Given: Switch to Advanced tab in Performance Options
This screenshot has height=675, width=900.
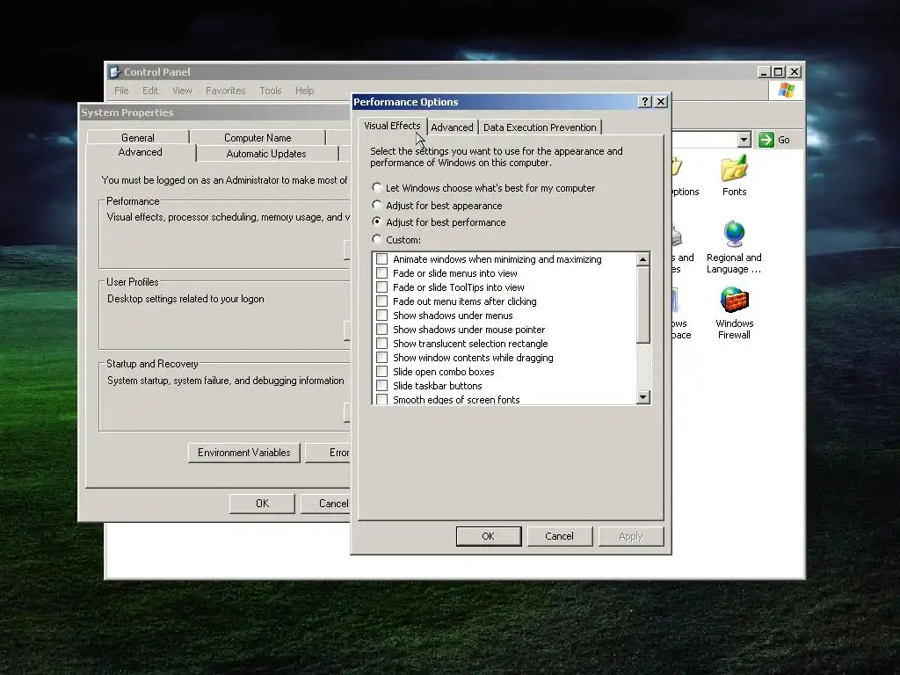Looking at the screenshot, I should [x=452, y=127].
